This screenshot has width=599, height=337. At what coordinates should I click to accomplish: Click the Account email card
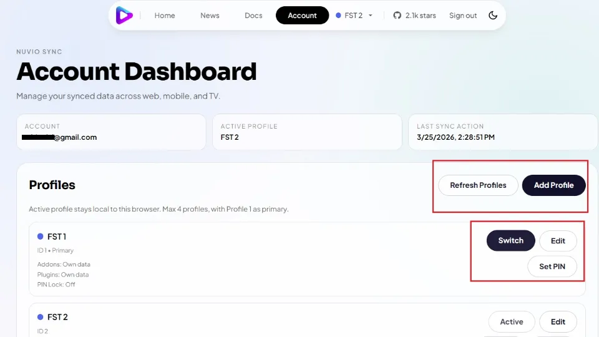click(111, 132)
